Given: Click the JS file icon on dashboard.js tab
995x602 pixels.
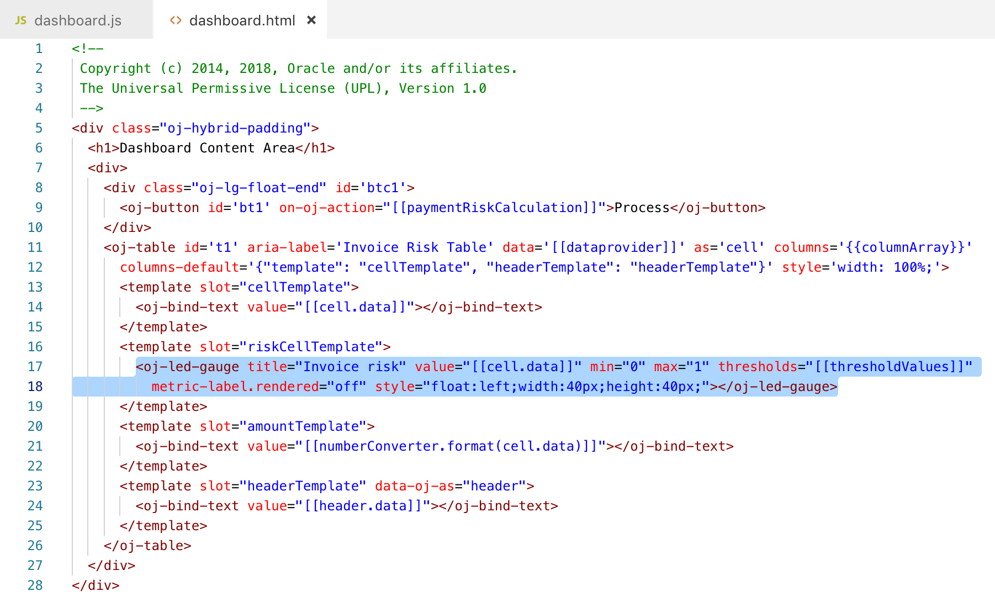Looking at the screenshot, I should (x=21, y=20).
